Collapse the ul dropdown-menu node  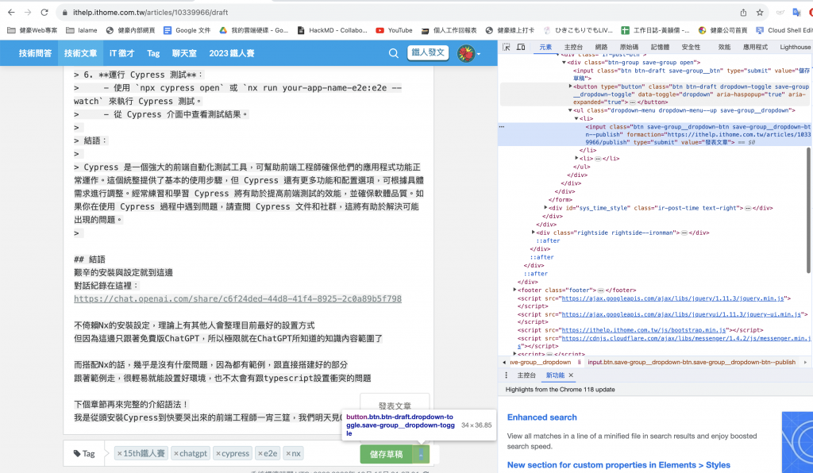[570, 110]
